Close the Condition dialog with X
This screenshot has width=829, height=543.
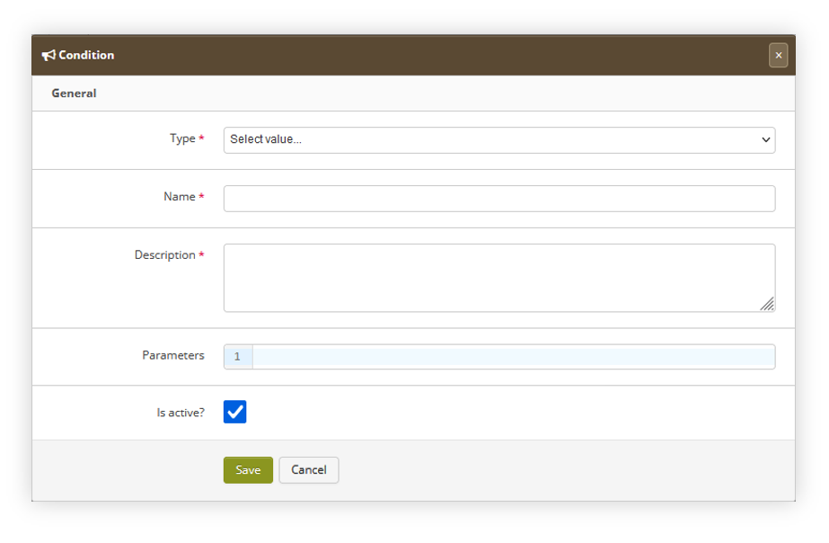pyautogui.click(x=778, y=55)
